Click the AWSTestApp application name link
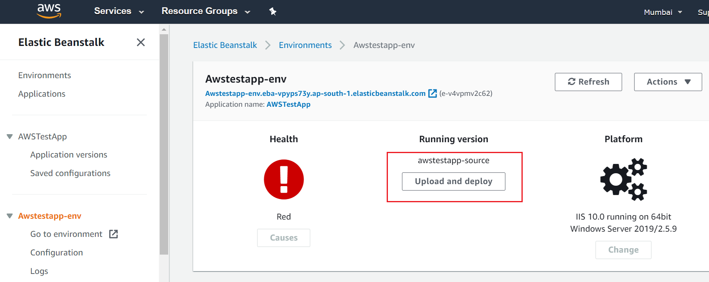This screenshot has height=282, width=709. point(289,104)
